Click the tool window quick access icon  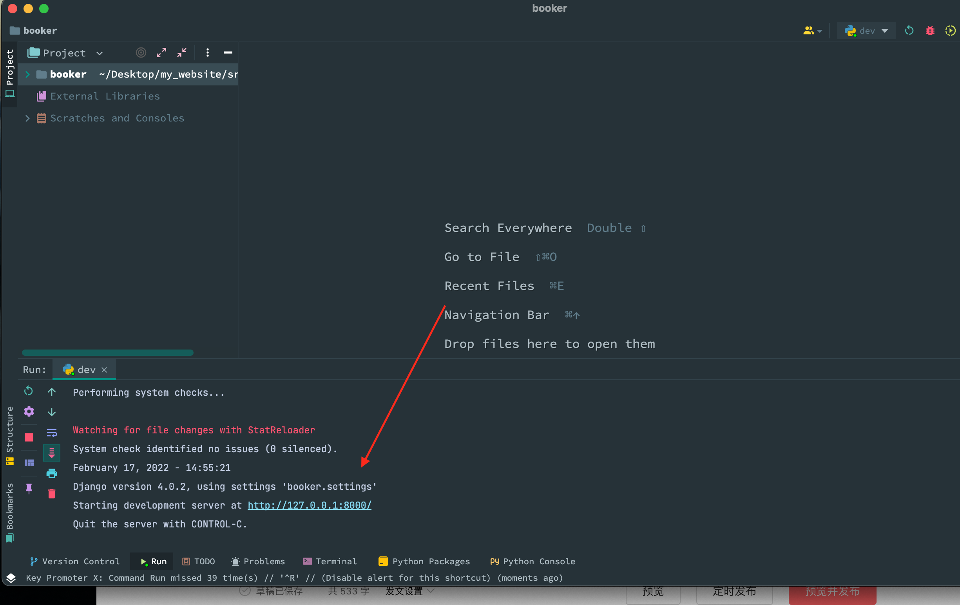11,578
